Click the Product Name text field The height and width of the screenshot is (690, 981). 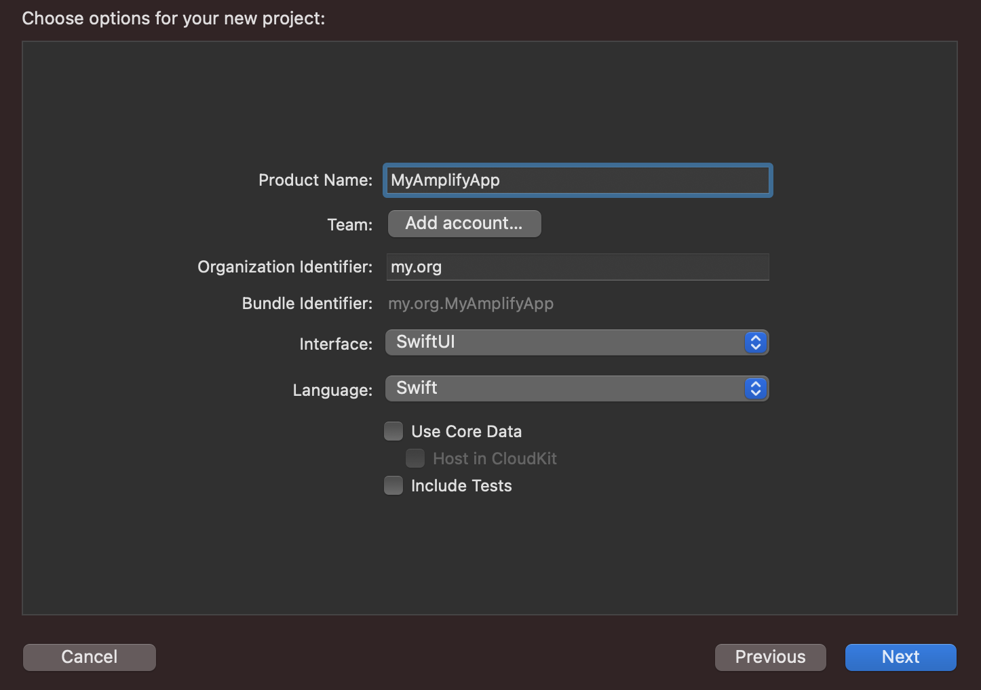pyautogui.click(x=577, y=180)
